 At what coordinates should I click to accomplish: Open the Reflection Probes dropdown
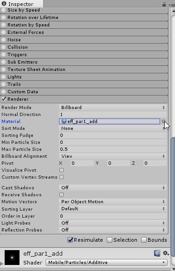(x=113, y=230)
